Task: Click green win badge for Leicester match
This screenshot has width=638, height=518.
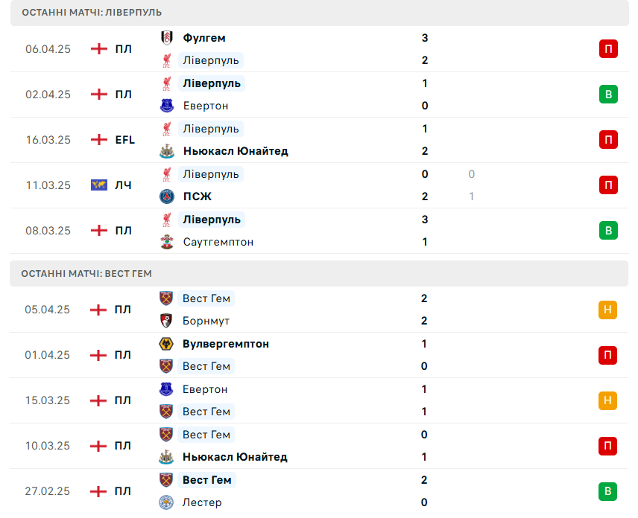Action: tap(607, 491)
